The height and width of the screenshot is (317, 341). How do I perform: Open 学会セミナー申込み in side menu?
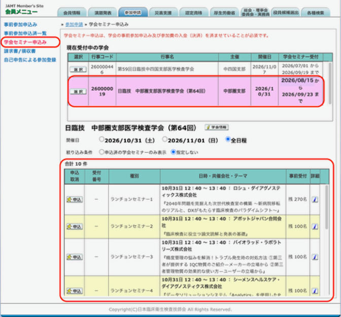[25, 42]
